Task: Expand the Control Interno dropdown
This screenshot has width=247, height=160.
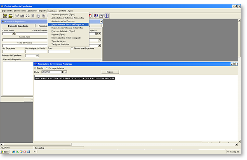Action: (13, 34)
